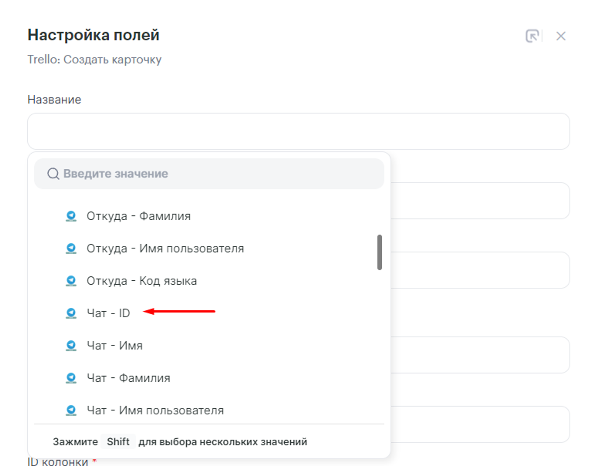Click Telegram icon beside Откуда - Имя пользователя

[x=71, y=248]
